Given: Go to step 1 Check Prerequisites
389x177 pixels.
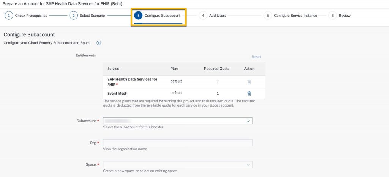Looking at the screenshot, I should click(x=26, y=16).
